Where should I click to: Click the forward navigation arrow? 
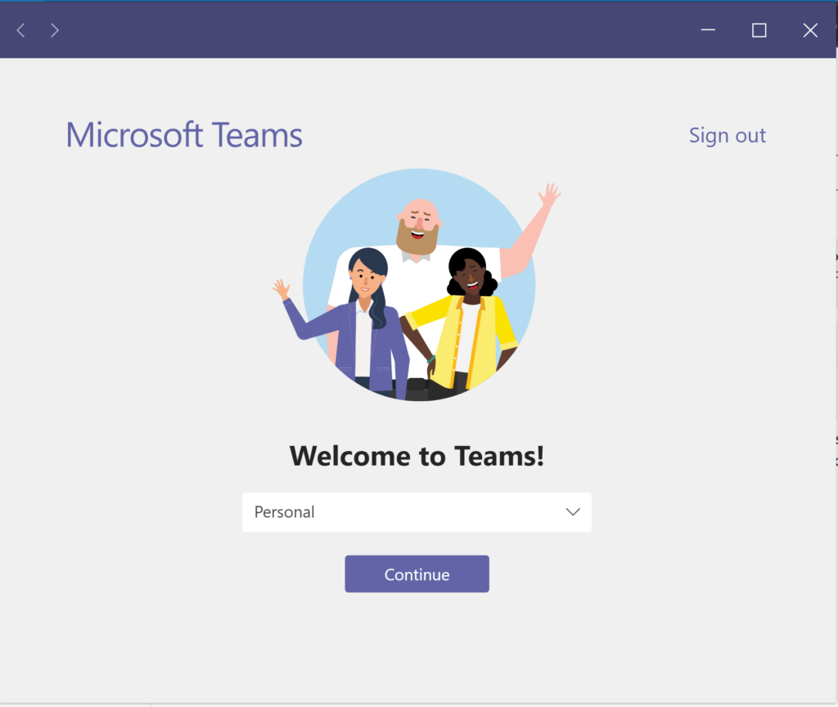point(54,31)
